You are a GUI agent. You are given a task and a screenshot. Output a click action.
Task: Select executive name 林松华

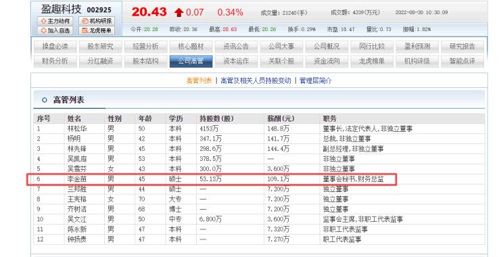pyautogui.click(x=77, y=128)
